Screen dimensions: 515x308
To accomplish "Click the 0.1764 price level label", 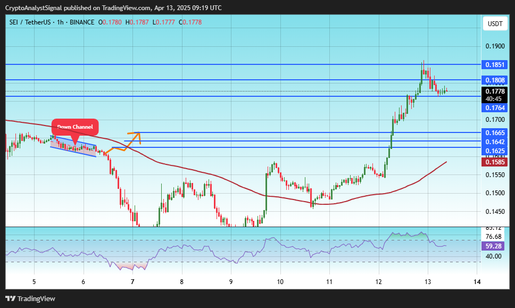I will [x=495, y=107].
